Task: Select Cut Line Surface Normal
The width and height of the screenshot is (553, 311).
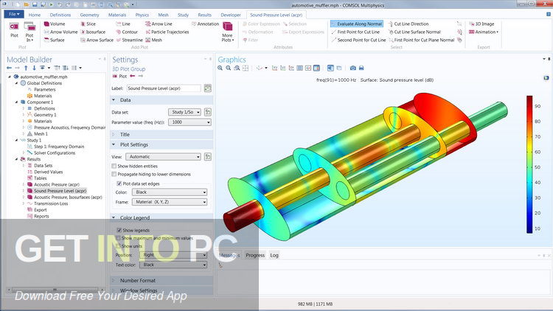Action: tap(414, 32)
